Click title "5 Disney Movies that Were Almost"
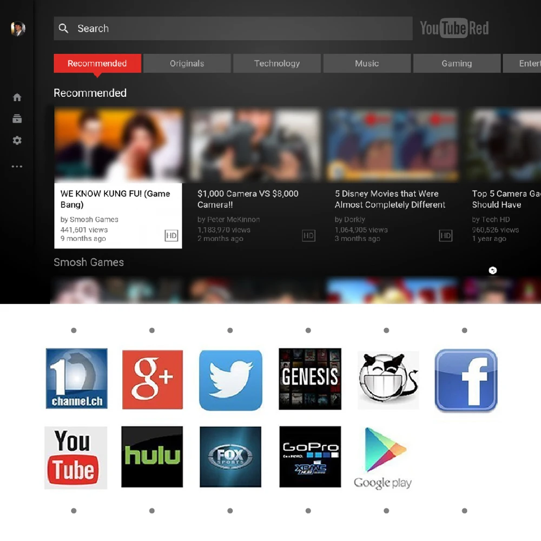This screenshot has width=541, height=541. (x=390, y=199)
